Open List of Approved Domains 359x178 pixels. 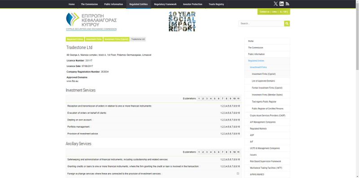click(267, 81)
